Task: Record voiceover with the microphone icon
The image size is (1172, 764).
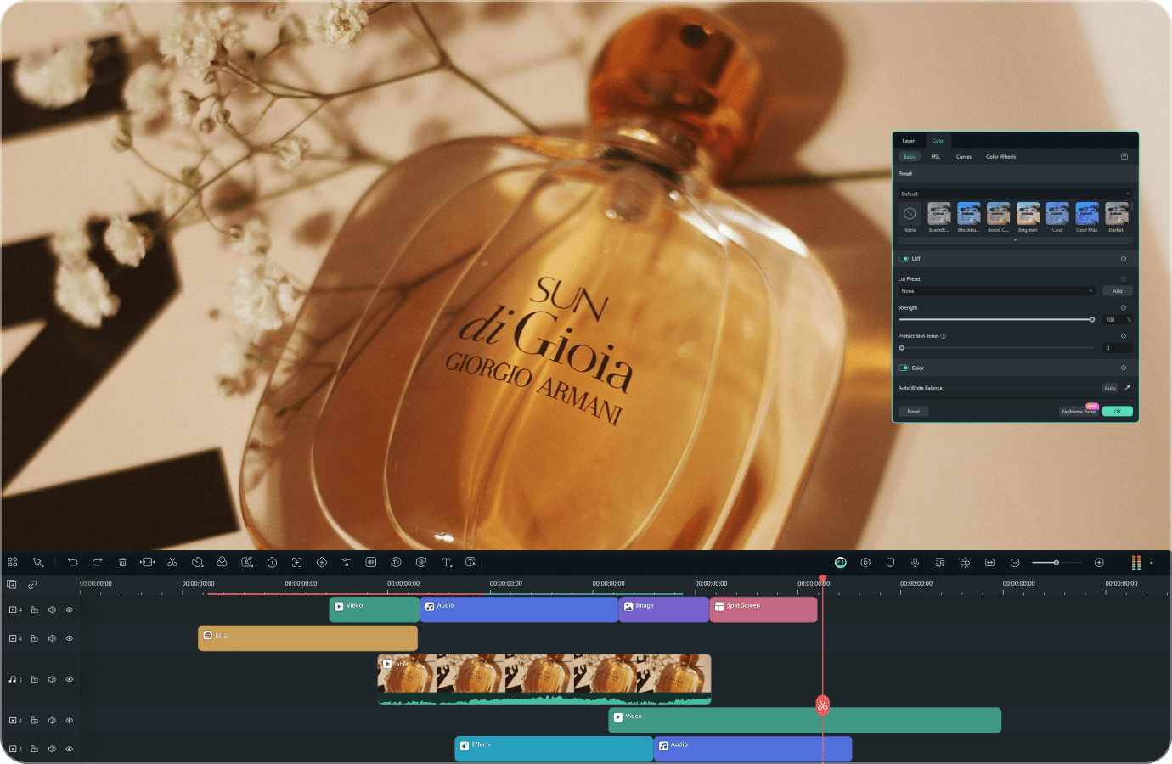Action: [x=915, y=562]
